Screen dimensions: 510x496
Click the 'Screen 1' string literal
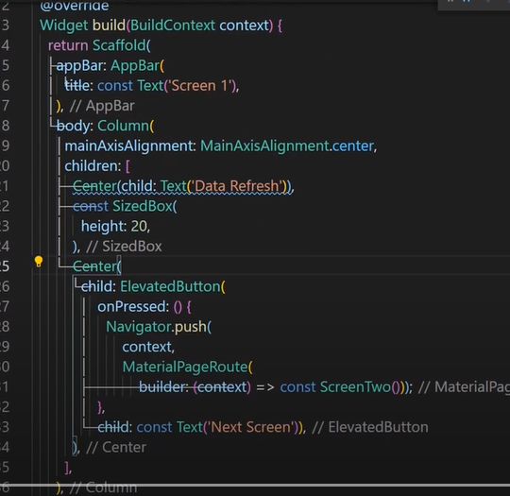point(199,86)
